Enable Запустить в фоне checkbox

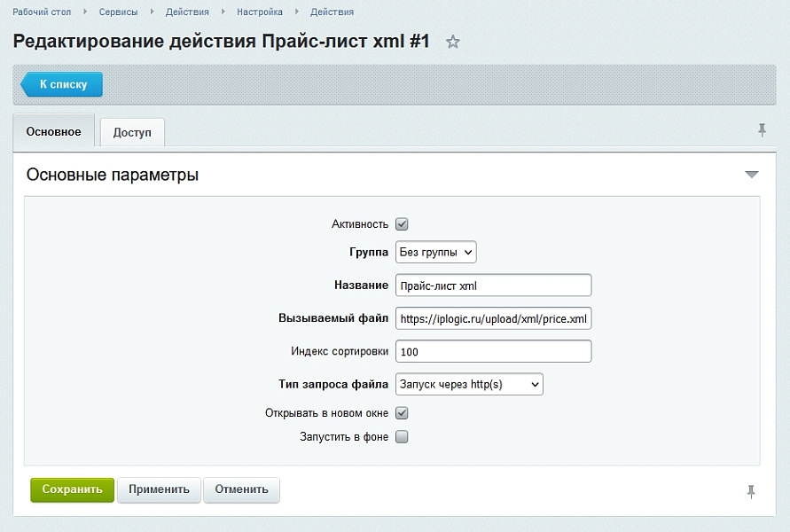(402, 437)
